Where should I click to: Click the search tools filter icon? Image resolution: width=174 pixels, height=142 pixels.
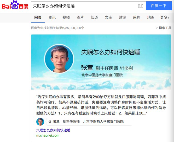(x=157, y=28)
